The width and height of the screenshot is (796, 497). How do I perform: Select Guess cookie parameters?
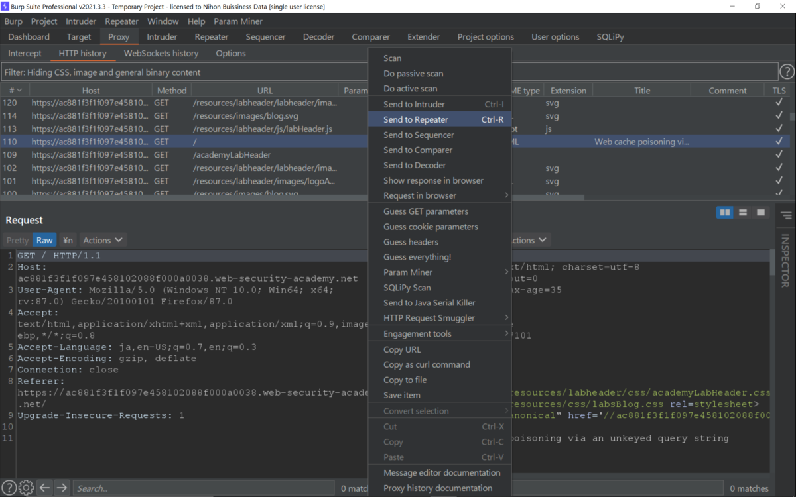[440, 227]
